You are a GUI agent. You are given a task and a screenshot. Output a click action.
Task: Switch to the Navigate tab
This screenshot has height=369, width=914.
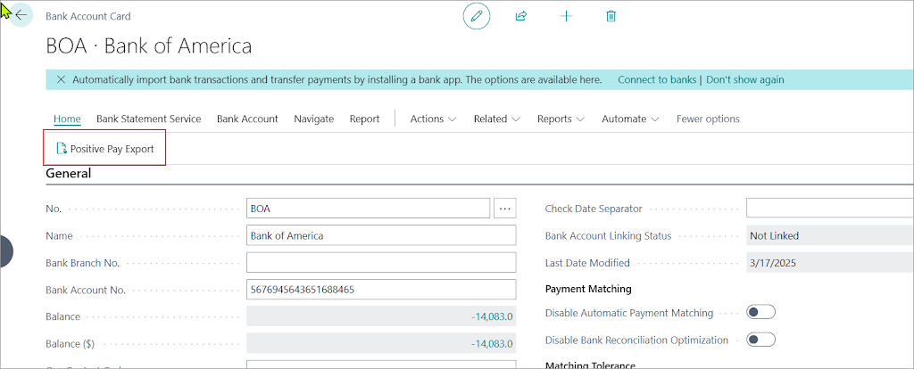coord(313,119)
